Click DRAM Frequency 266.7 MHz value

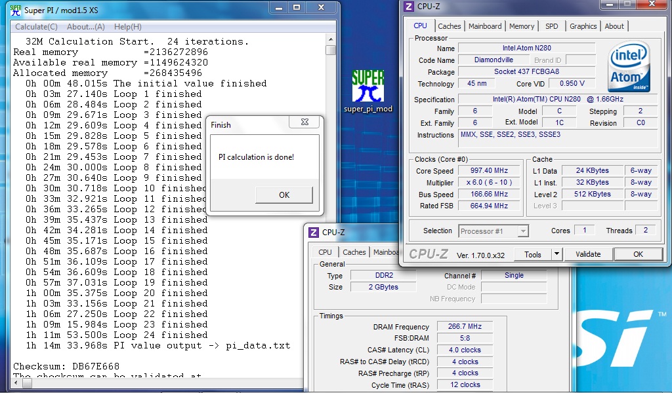pyautogui.click(x=465, y=326)
